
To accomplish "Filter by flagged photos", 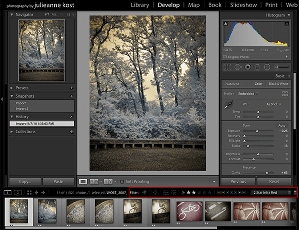I will click(x=145, y=193).
